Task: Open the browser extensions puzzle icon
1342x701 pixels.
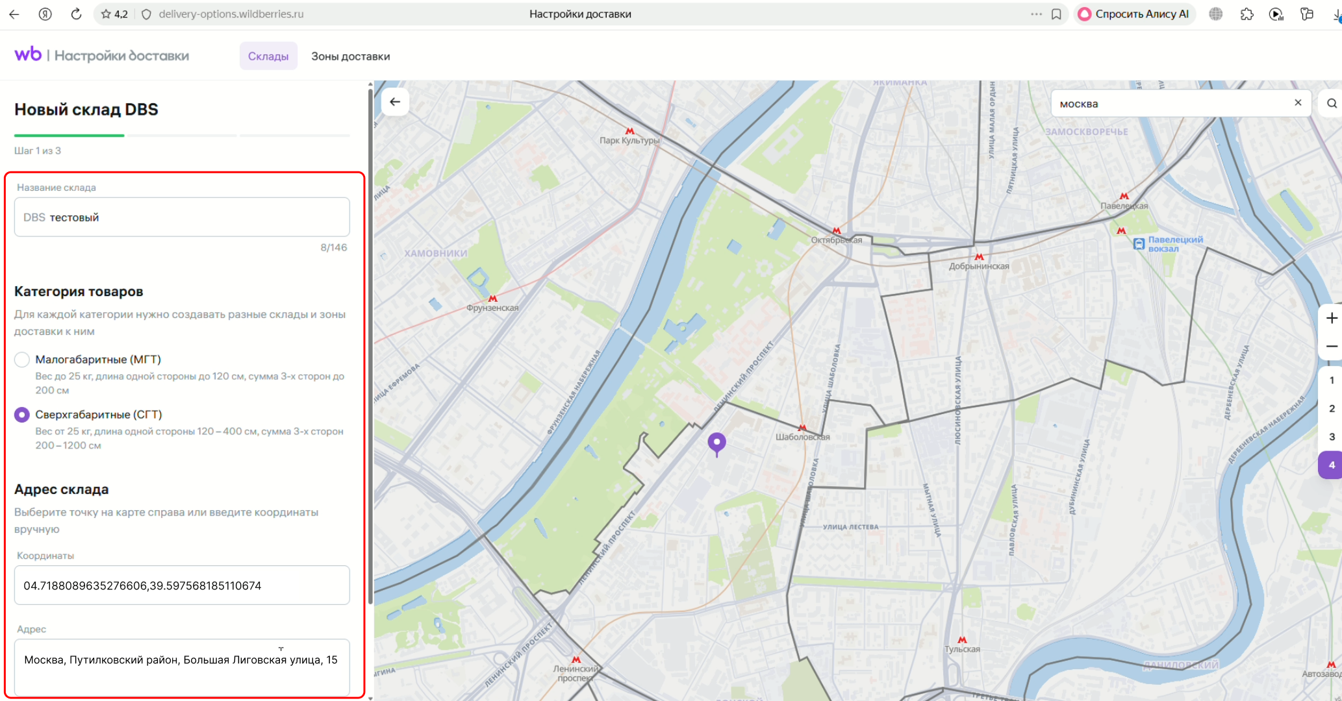Action: [1247, 14]
